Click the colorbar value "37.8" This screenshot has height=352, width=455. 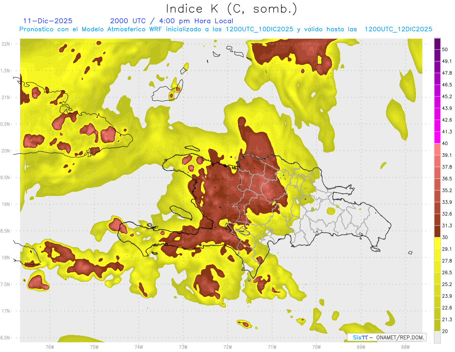click(447, 167)
